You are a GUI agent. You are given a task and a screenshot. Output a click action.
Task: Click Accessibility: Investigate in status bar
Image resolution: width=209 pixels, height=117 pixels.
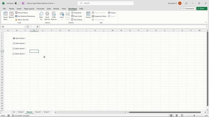coord(21,116)
